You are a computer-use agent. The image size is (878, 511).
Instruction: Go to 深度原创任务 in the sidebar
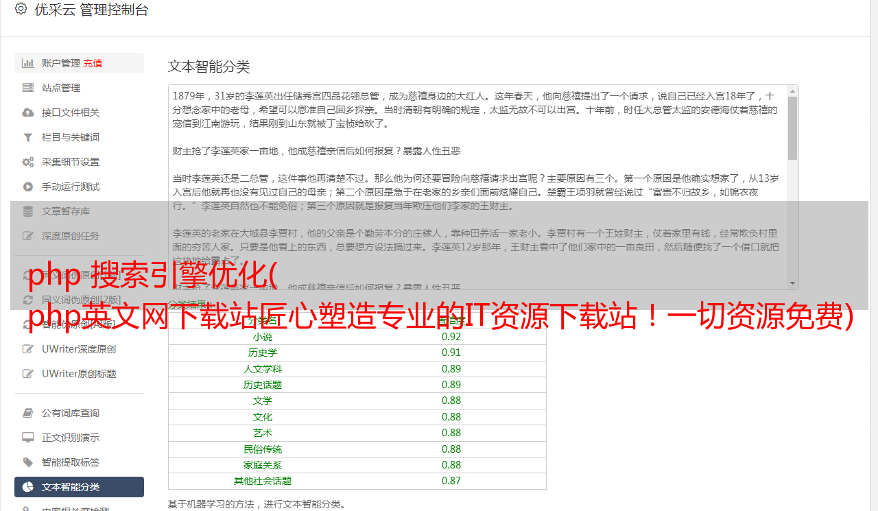coord(79,236)
